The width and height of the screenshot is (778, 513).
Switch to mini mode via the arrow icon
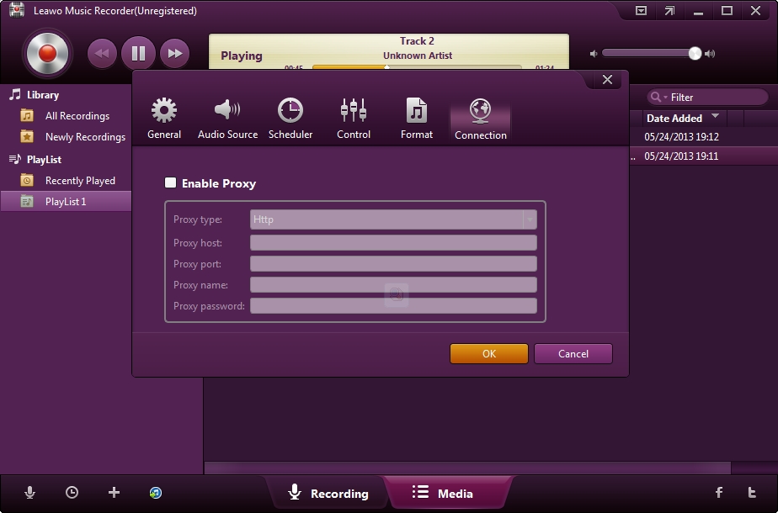(669, 10)
